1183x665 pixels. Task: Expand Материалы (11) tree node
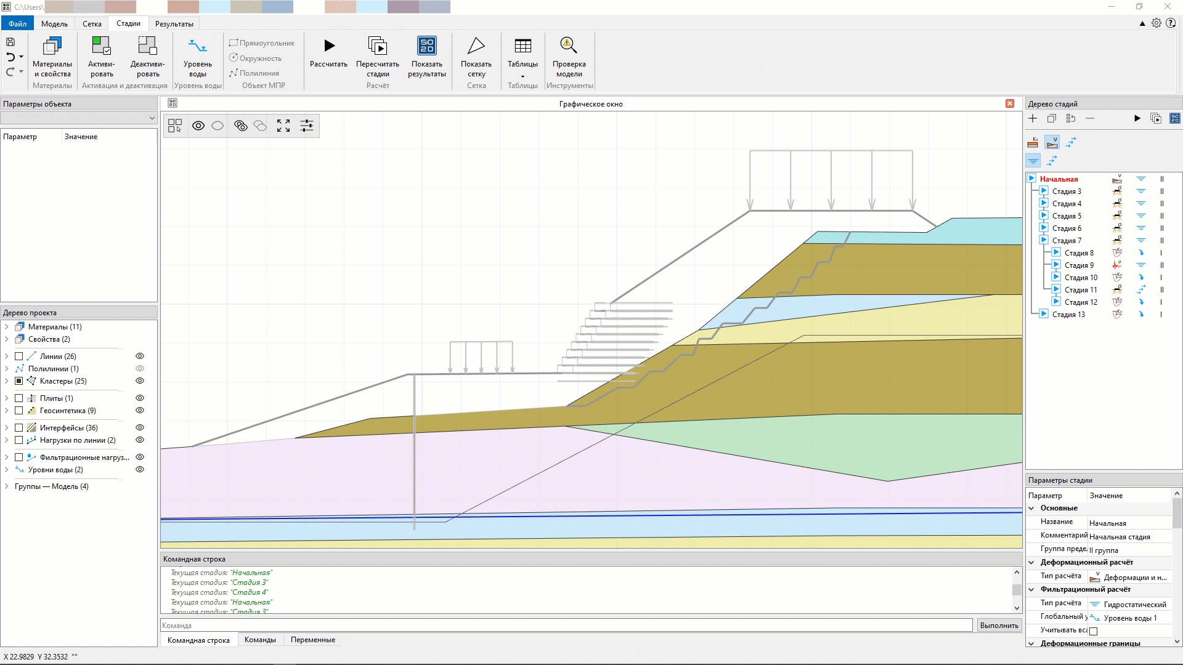[7, 327]
